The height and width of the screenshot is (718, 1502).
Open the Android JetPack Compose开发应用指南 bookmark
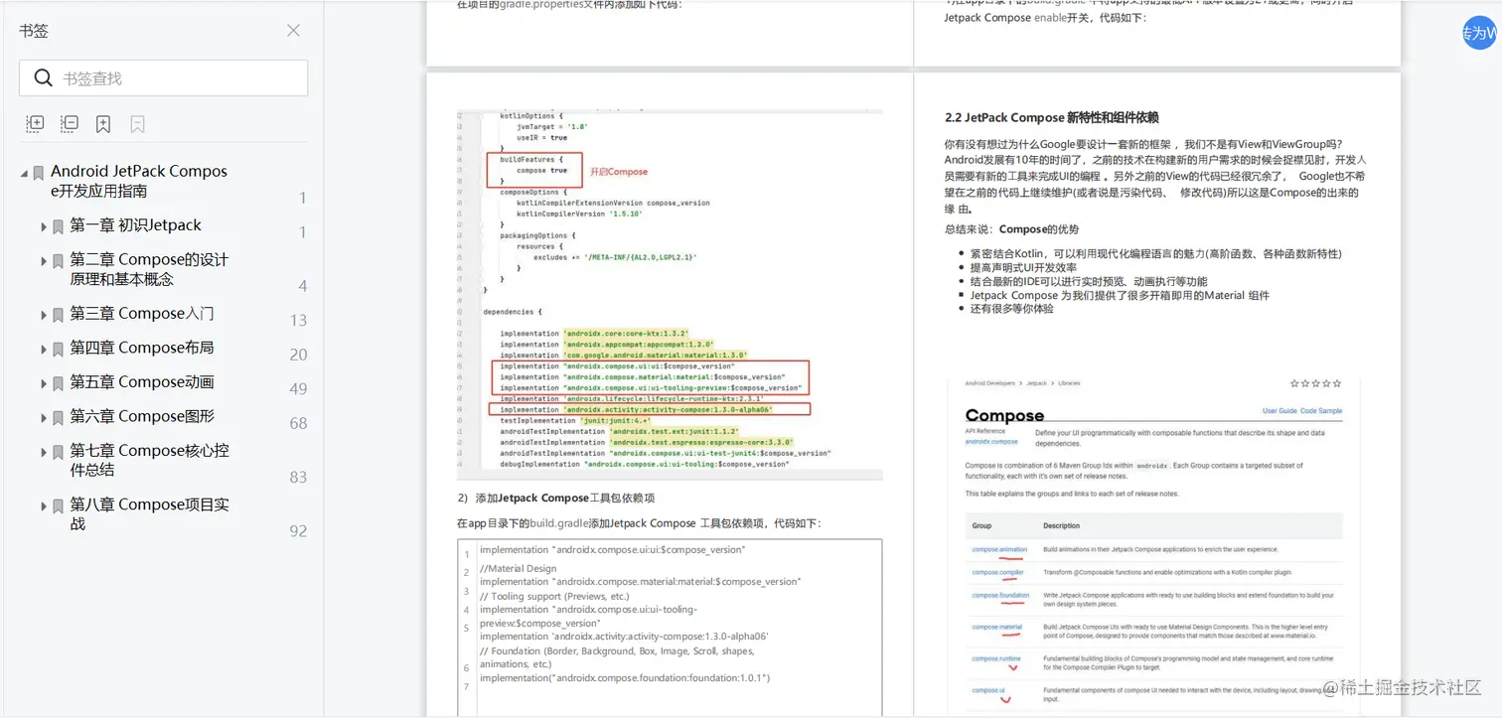click(139, 181)
